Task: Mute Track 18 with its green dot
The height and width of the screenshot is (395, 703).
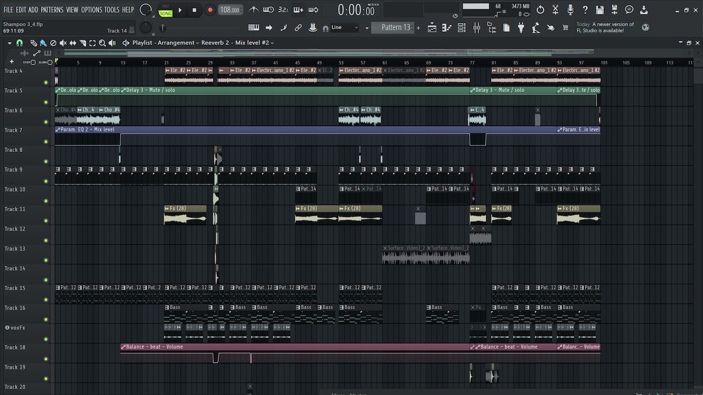Action: click(46, 359)
